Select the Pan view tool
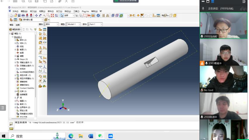 pyautogui.click(x=36, y=15)
